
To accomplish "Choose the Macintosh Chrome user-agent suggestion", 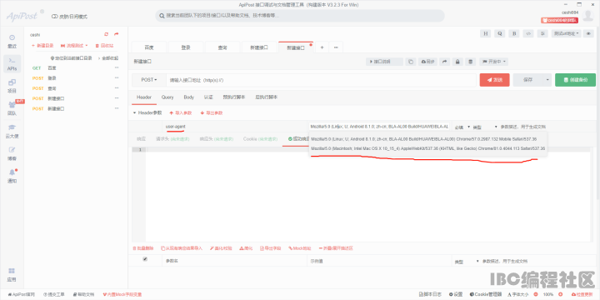I will (427, 148).
